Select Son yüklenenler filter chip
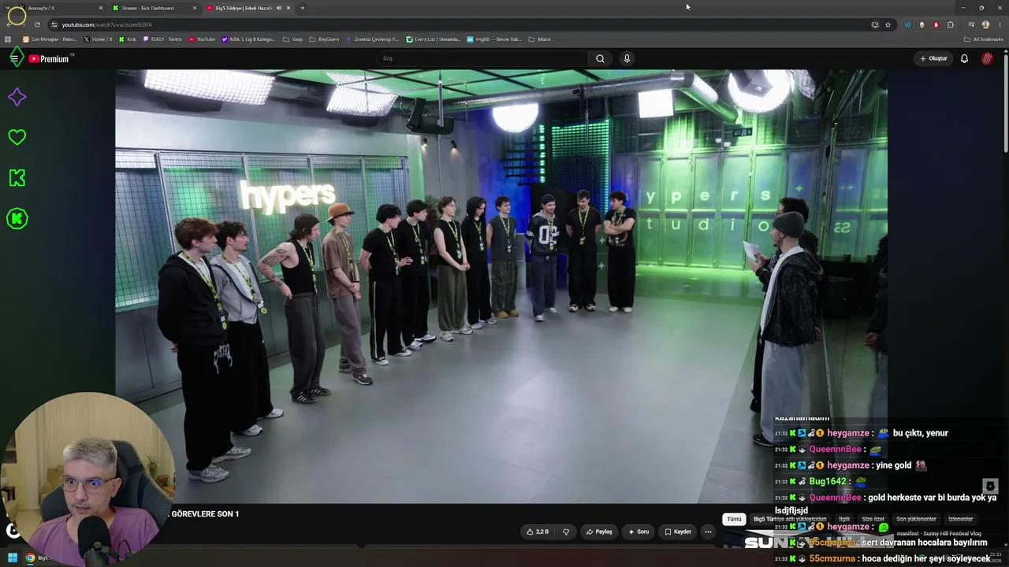The height and width of the screenshot is (567, 1009). (916, 519)
